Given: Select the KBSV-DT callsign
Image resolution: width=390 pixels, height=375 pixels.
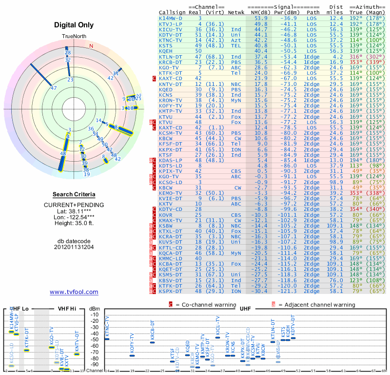Looking at the screenshot, I should [171, 281].
